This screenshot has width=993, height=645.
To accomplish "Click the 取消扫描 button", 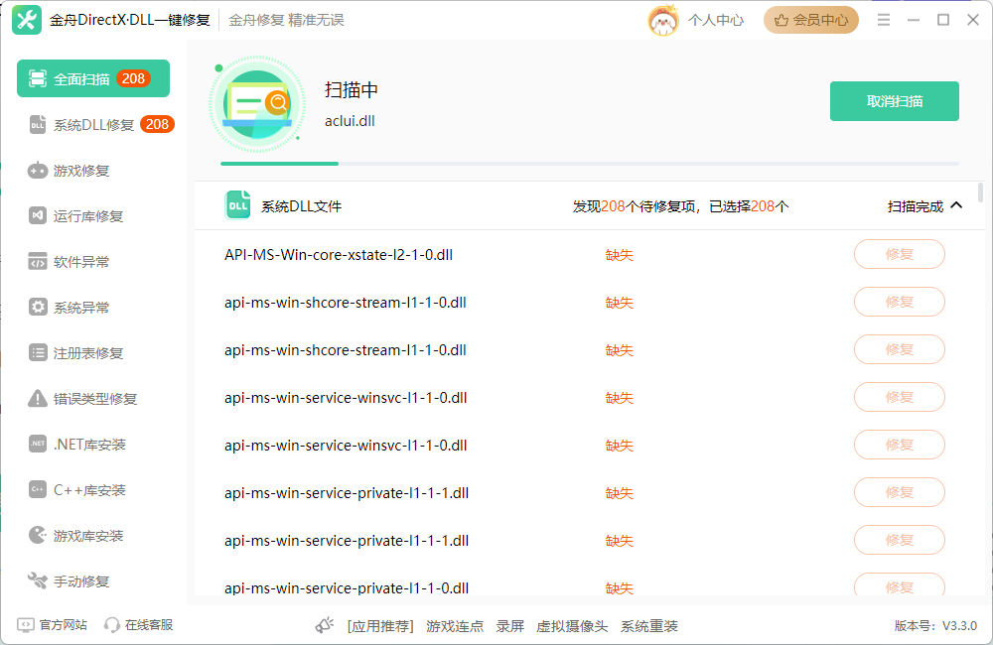I will coord(895,101).
